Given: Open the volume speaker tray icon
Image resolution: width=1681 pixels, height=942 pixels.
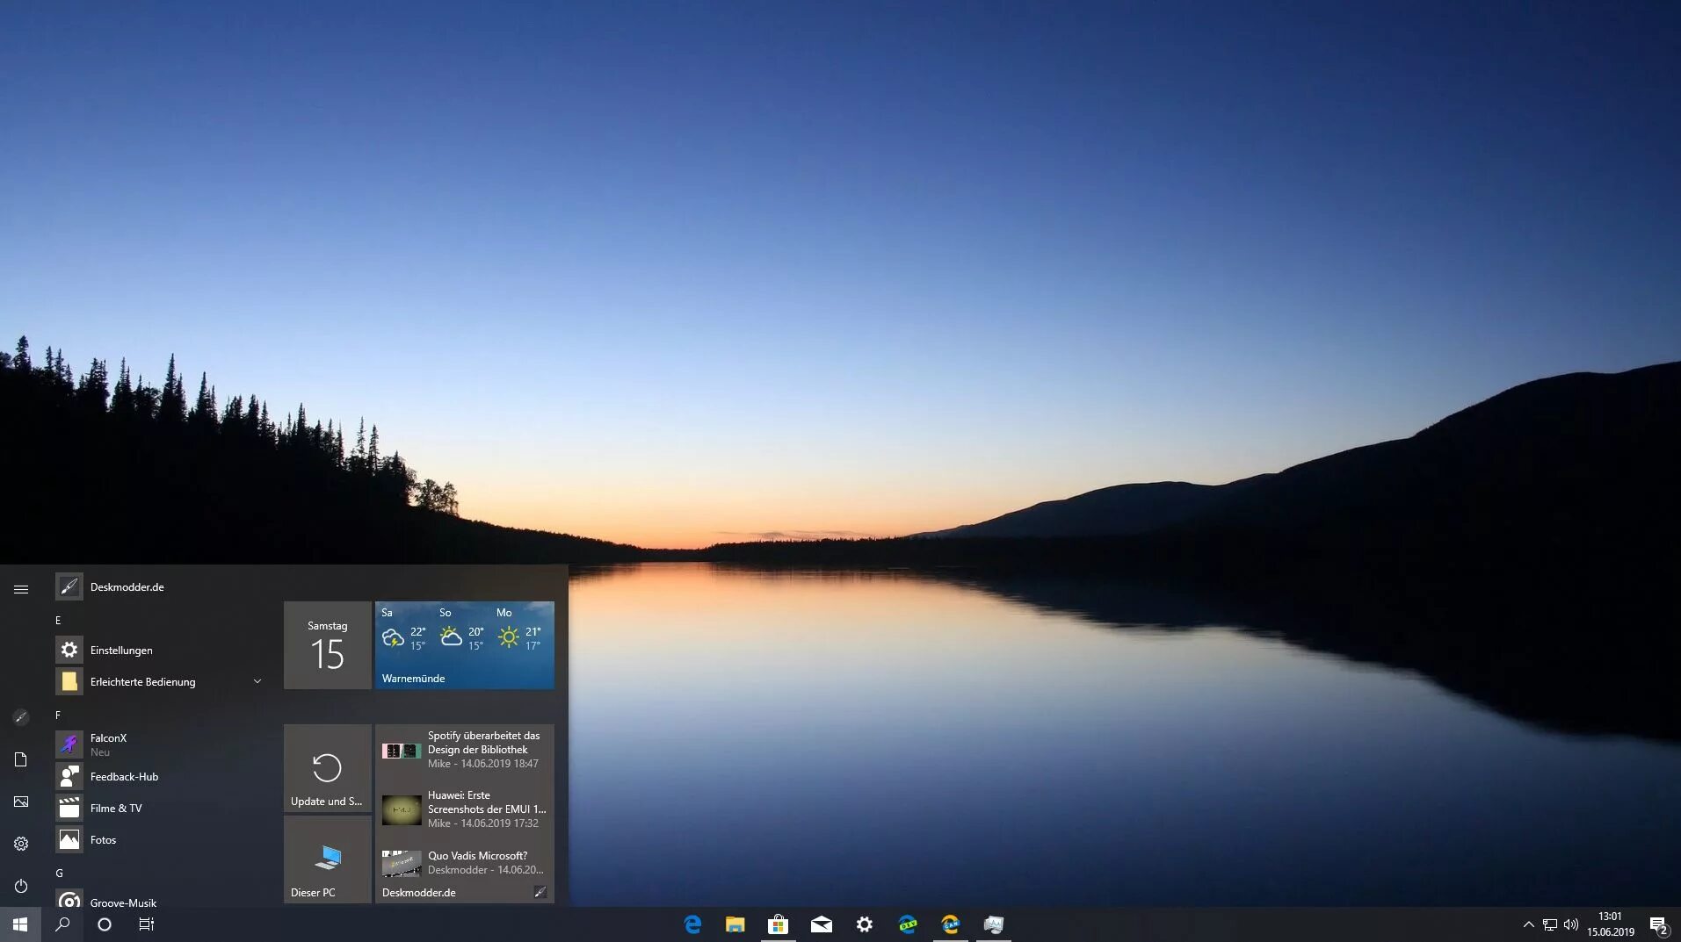Looking at the screenshot, I should click(1571, 924).
